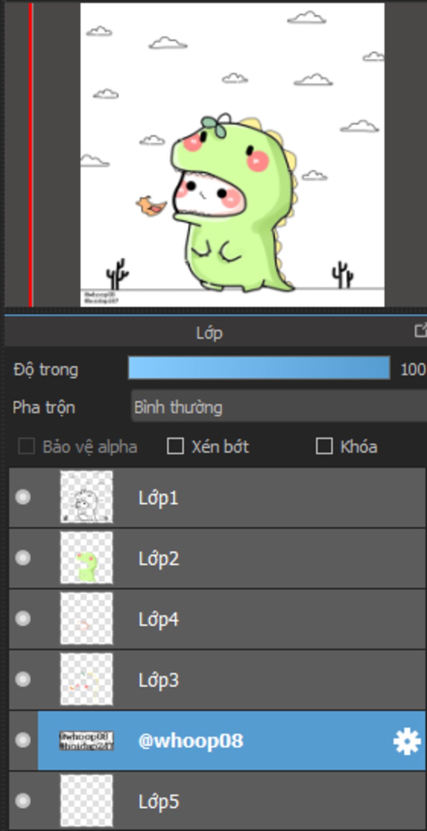Screen dimensions: 427x831
Task: Pop out the Lớp panel
Action: (420, 331)
